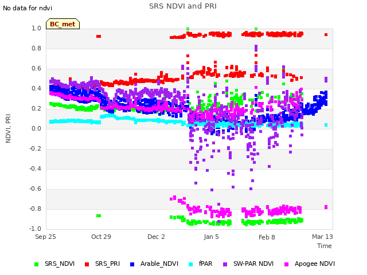Click the 0.2 y-axis tick label

tap(36, 108)
